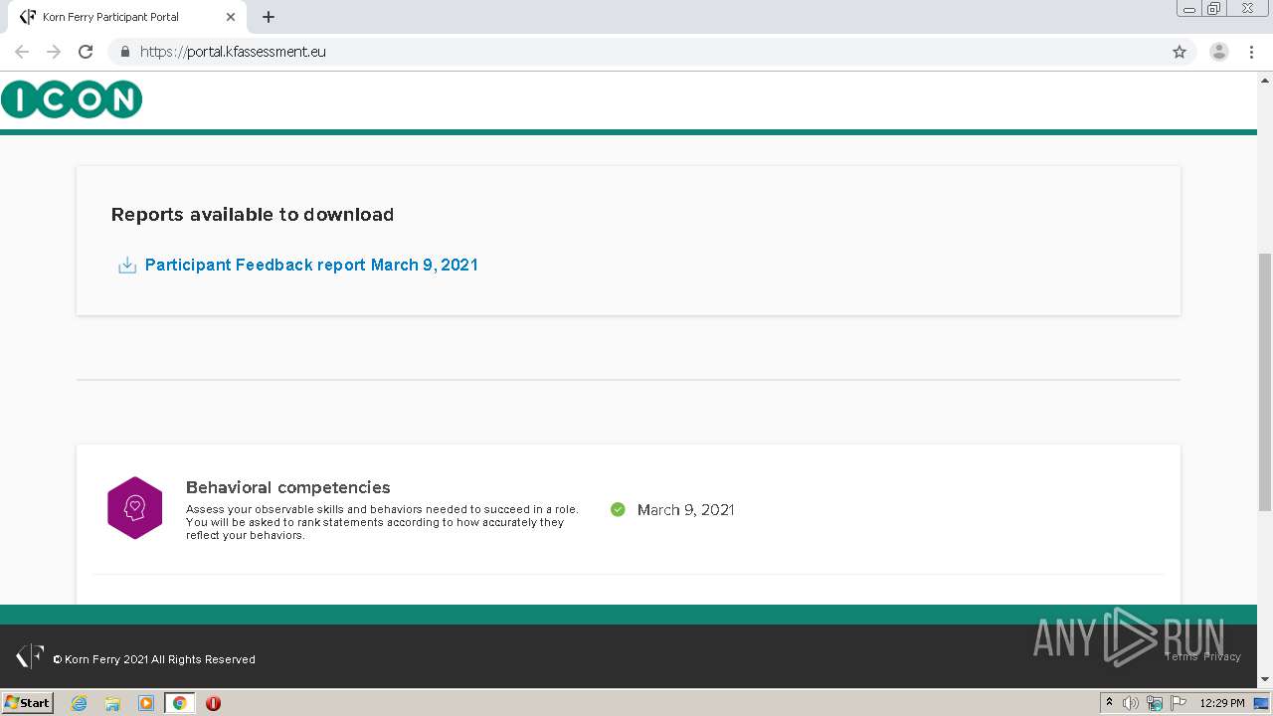Click the red antivirus taskbar icon

click(213, 703)
